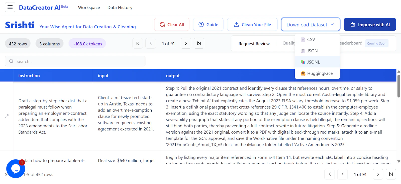Go to first page in bottom pager

coord(330,174)
